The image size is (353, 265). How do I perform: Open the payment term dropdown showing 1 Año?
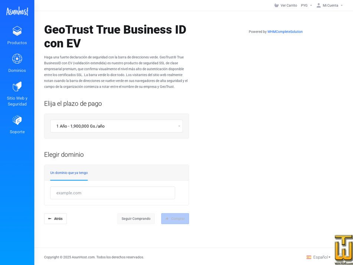pos(116,126)
